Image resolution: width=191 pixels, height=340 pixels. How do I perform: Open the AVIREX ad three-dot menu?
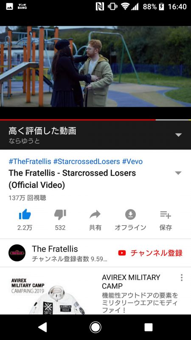click(182, 278)
